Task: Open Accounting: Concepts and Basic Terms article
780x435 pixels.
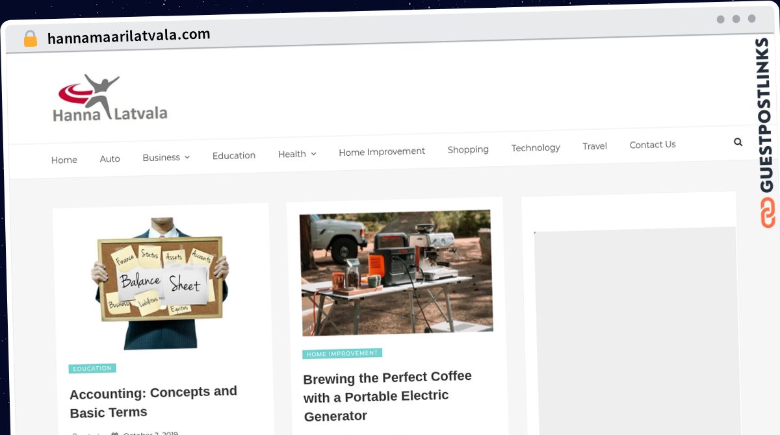Action: click(153, 402)
